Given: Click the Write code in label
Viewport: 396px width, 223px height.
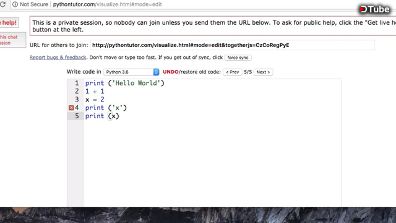Looking at the screenshot, I should 84,72.
